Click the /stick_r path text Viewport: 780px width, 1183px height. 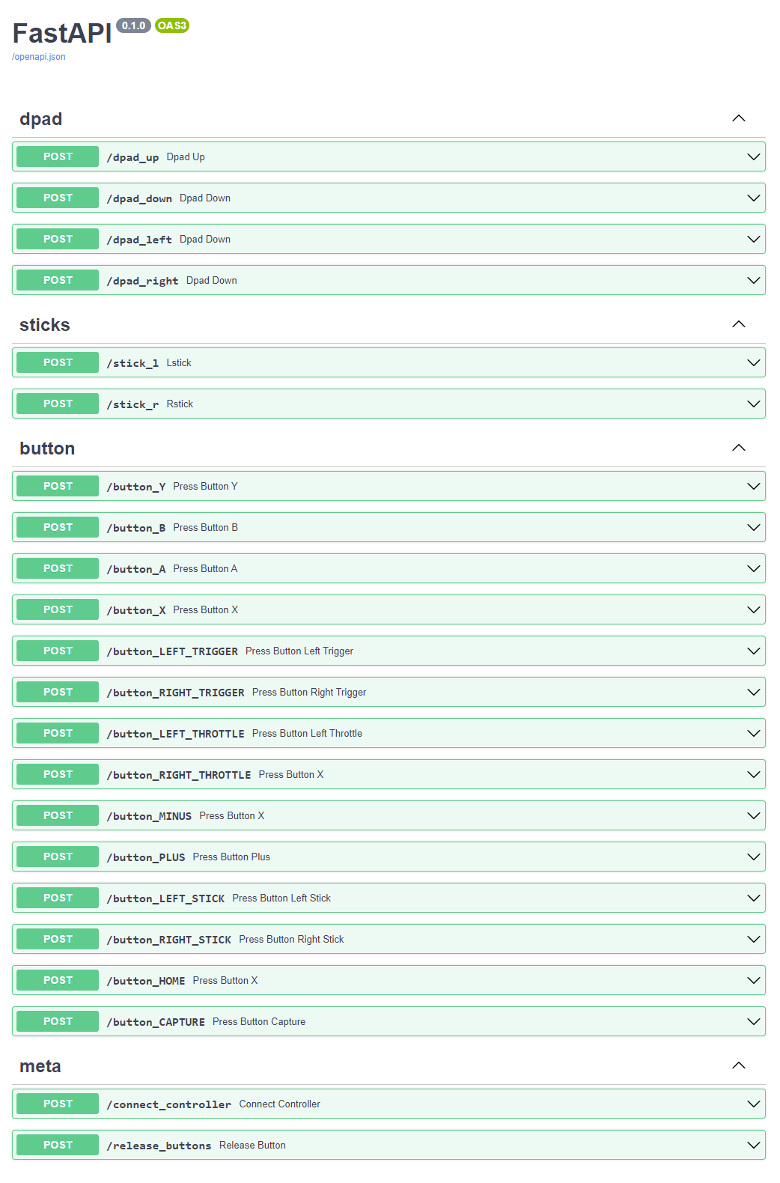[x=132, y=404]
